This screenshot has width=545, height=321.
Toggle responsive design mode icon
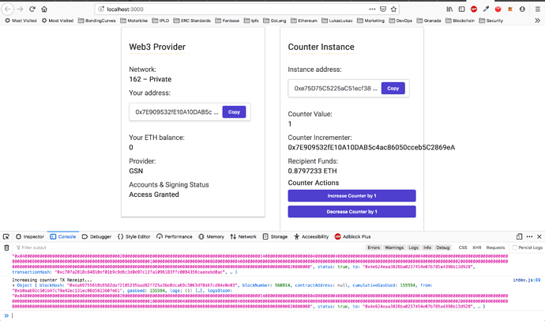pos(519,236)
